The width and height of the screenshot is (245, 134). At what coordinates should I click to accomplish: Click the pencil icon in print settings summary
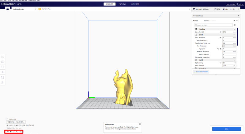point(238,9)
